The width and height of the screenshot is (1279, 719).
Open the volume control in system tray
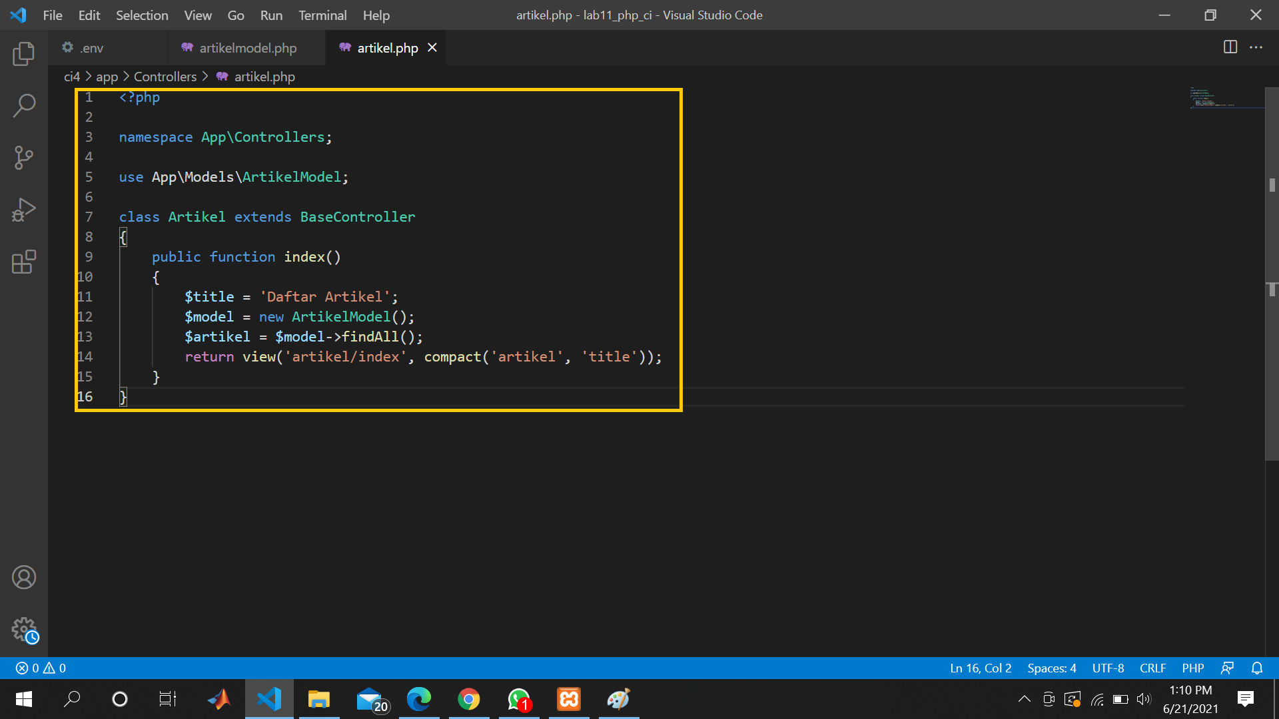pyautogui.click(x=1144, y=699)
